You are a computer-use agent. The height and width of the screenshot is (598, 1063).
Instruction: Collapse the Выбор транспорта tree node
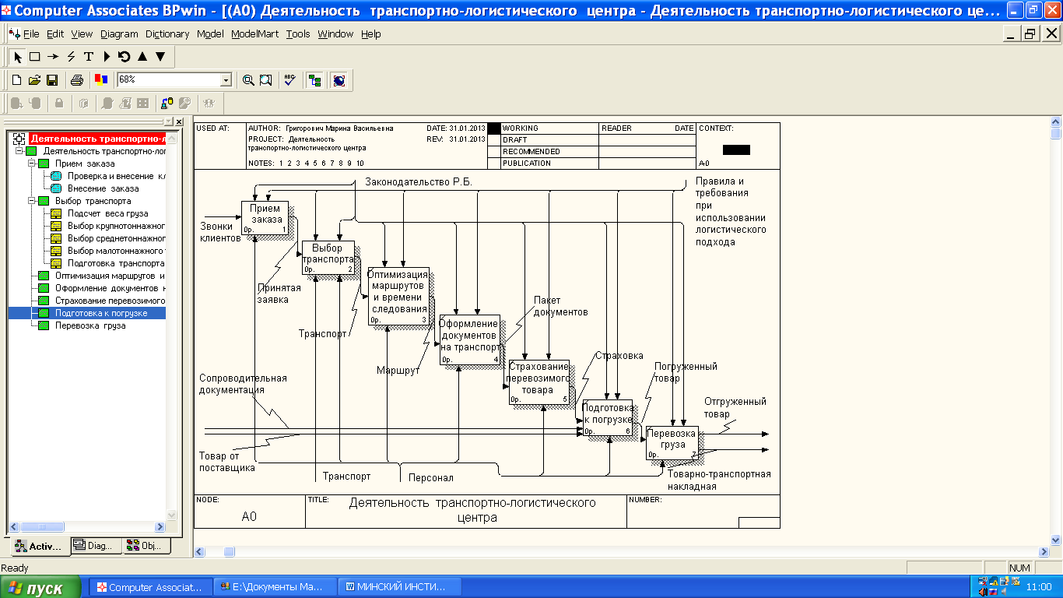coord(32,201)
